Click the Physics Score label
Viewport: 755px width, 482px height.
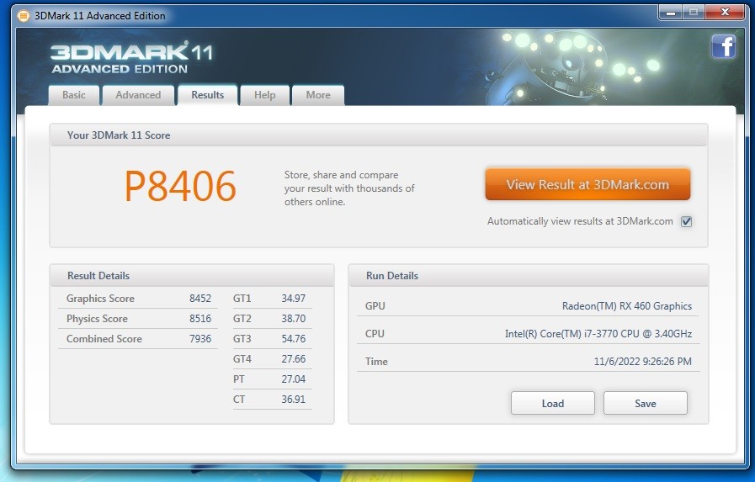97,319
